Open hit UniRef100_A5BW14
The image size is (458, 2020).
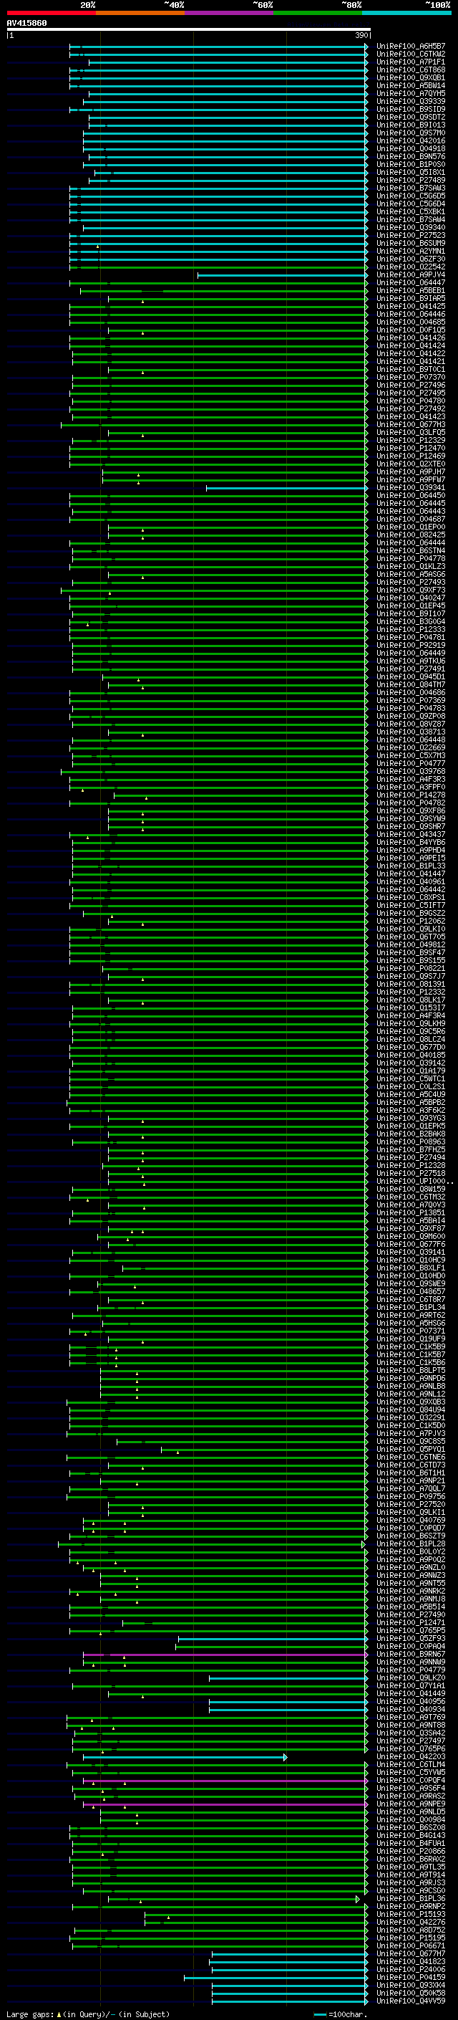pos(411,85)
